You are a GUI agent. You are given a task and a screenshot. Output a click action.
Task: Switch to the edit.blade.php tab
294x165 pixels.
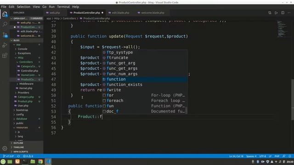120,13
